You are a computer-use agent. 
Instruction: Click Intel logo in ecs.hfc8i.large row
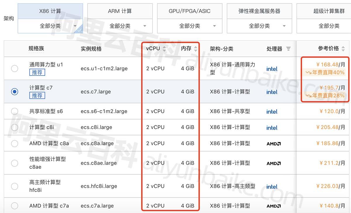272,186
